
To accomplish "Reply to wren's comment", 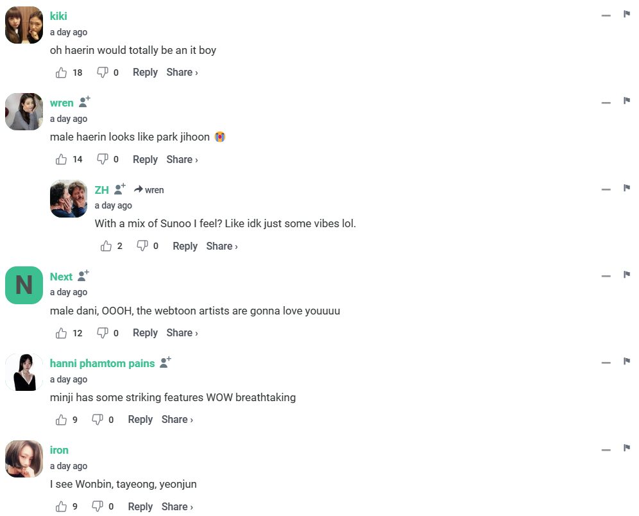I will pos(145,159).
